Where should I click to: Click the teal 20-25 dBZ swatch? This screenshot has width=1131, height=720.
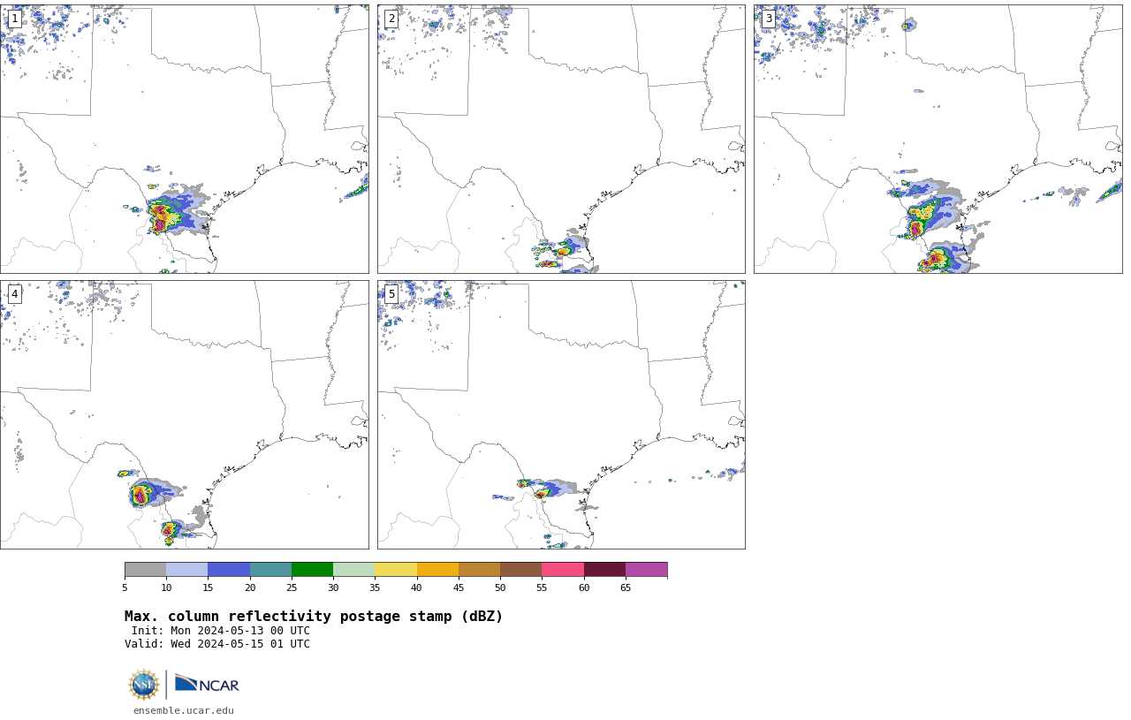[x=270, y=569]
